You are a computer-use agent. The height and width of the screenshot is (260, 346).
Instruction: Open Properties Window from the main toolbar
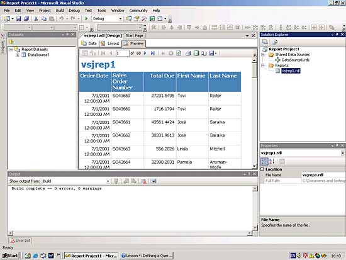[x=137, y=19]
